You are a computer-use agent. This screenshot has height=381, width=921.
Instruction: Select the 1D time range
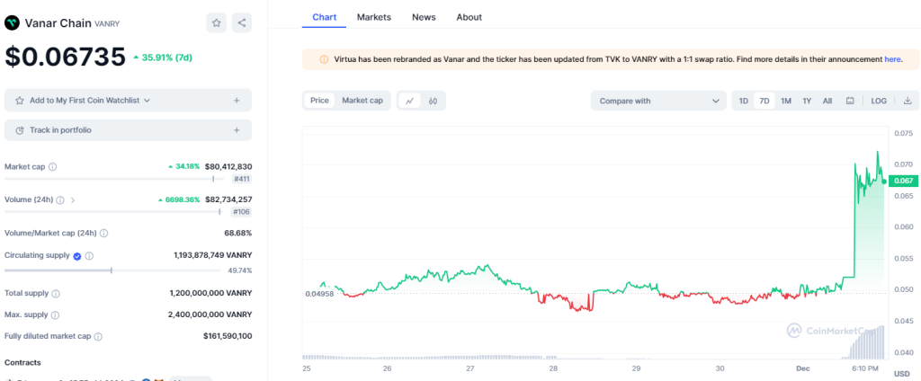pos(743,101)
